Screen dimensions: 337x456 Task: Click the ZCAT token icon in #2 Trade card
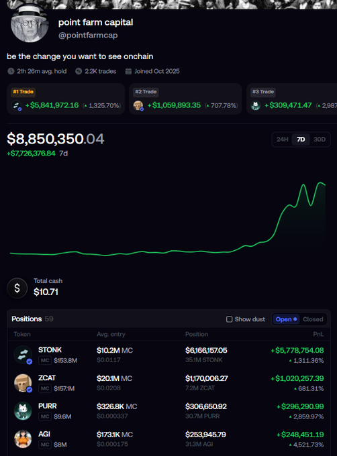[138, 105]
